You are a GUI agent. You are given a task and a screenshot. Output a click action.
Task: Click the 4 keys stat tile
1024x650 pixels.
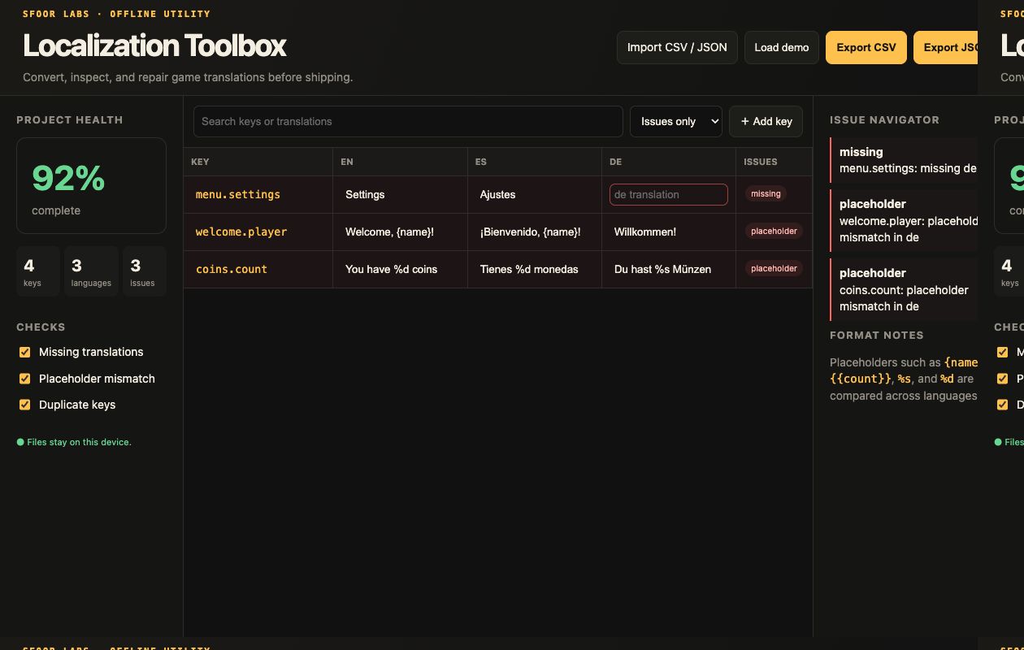coord(37,271)
